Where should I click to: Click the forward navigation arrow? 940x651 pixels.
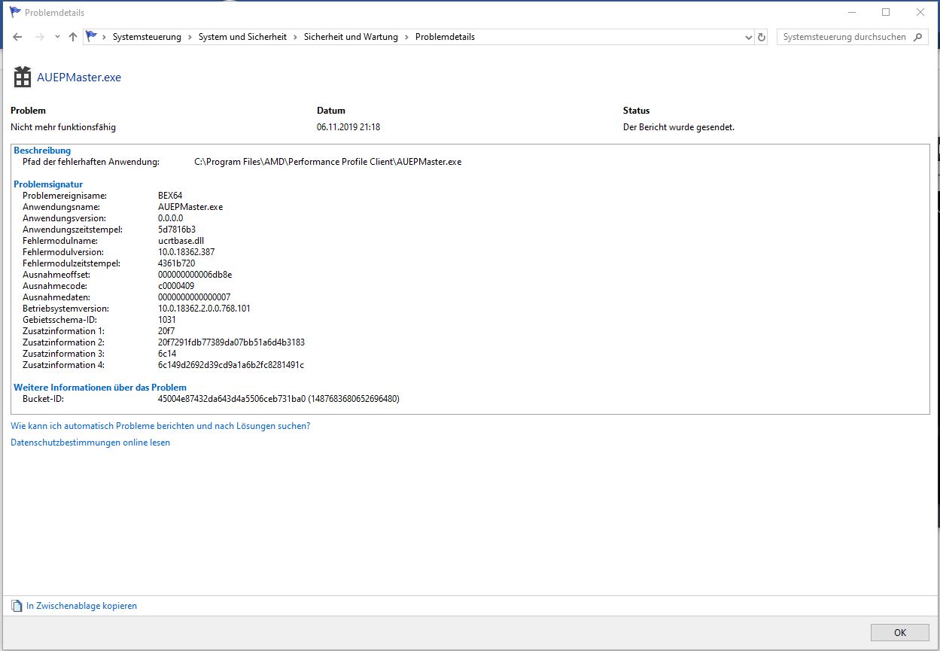(39, 37)
